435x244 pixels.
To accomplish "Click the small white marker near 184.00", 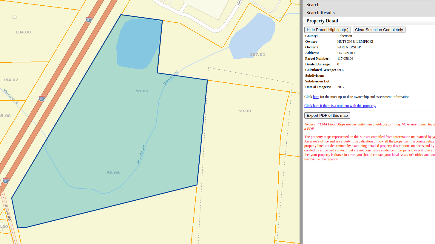I will click(x=15, y=17).
